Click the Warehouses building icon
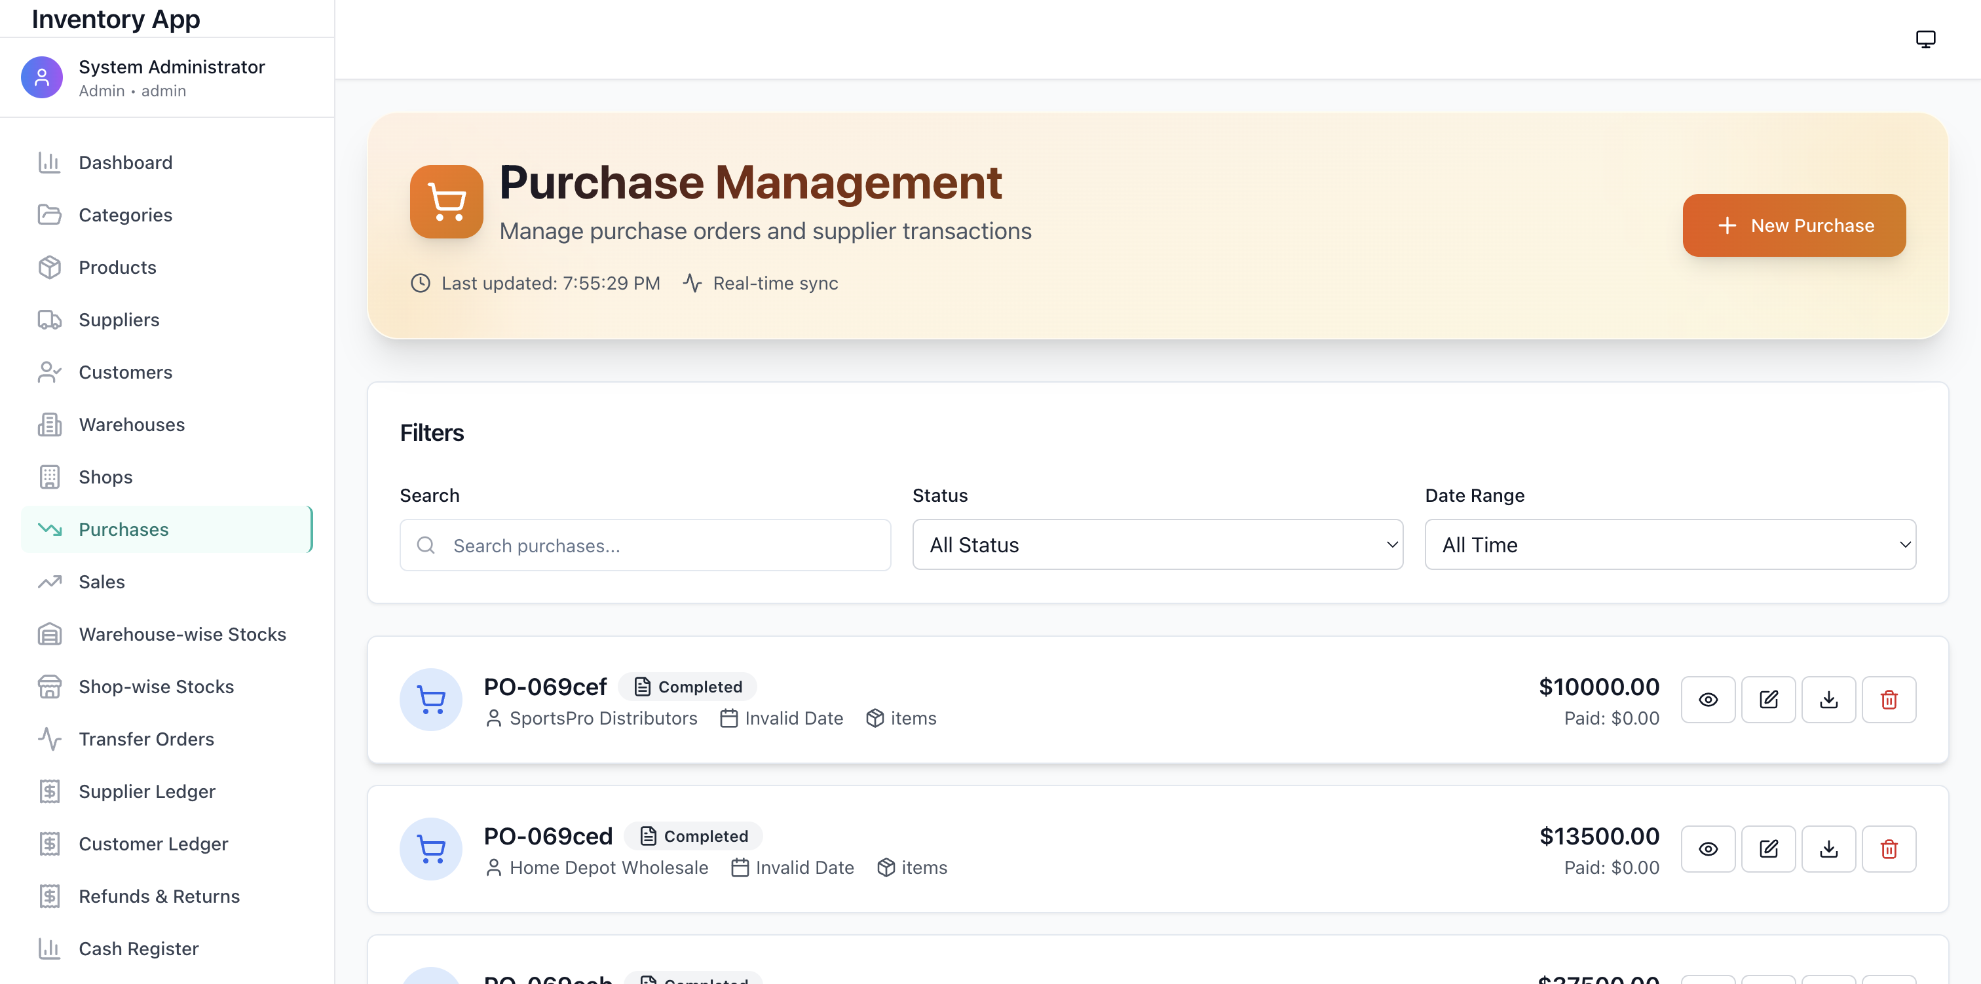Screen dimensions: 1981x984 [x=49, y=424]
